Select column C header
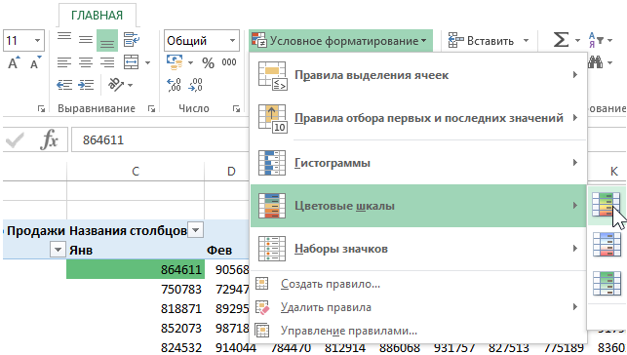 click(x=136, y=172)
